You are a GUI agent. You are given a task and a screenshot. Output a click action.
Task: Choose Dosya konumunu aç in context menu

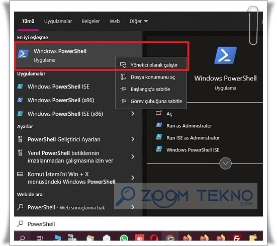(x=151, y=77)
